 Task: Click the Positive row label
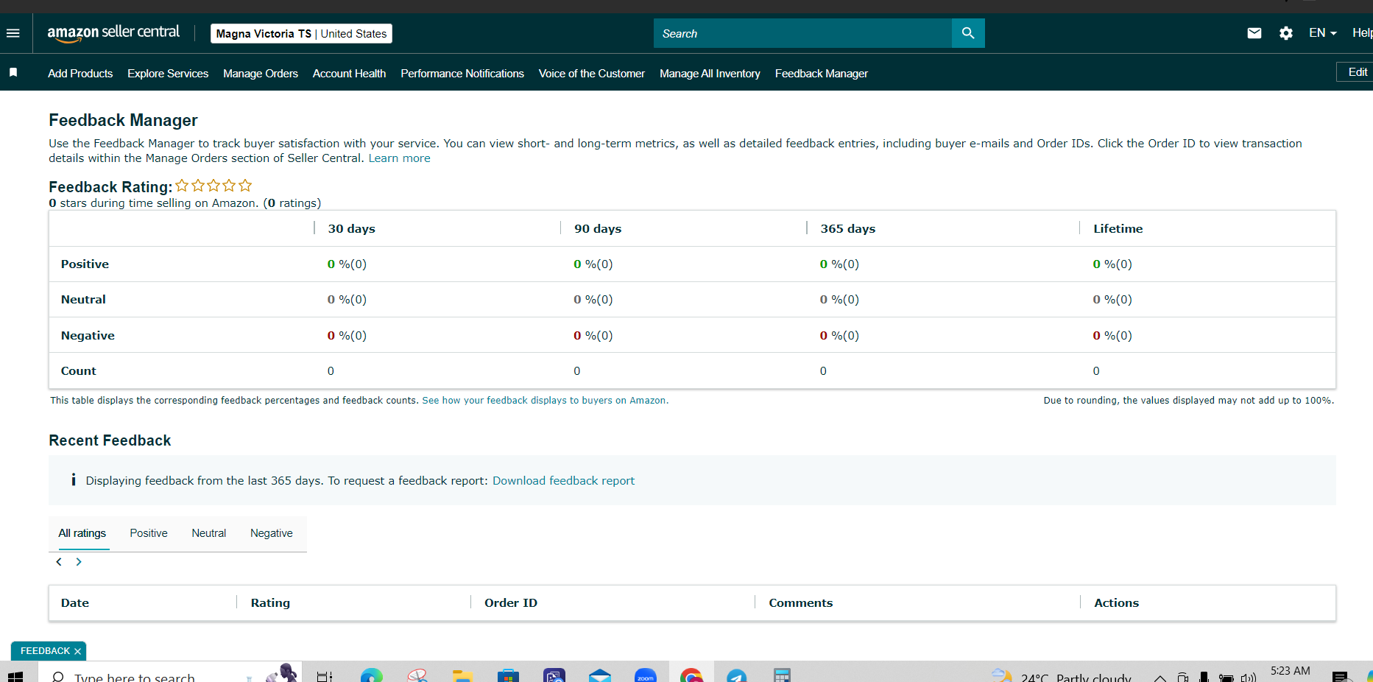[85, 264]
